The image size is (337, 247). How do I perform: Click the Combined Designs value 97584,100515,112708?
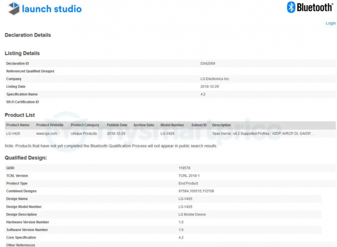[196, 191]
